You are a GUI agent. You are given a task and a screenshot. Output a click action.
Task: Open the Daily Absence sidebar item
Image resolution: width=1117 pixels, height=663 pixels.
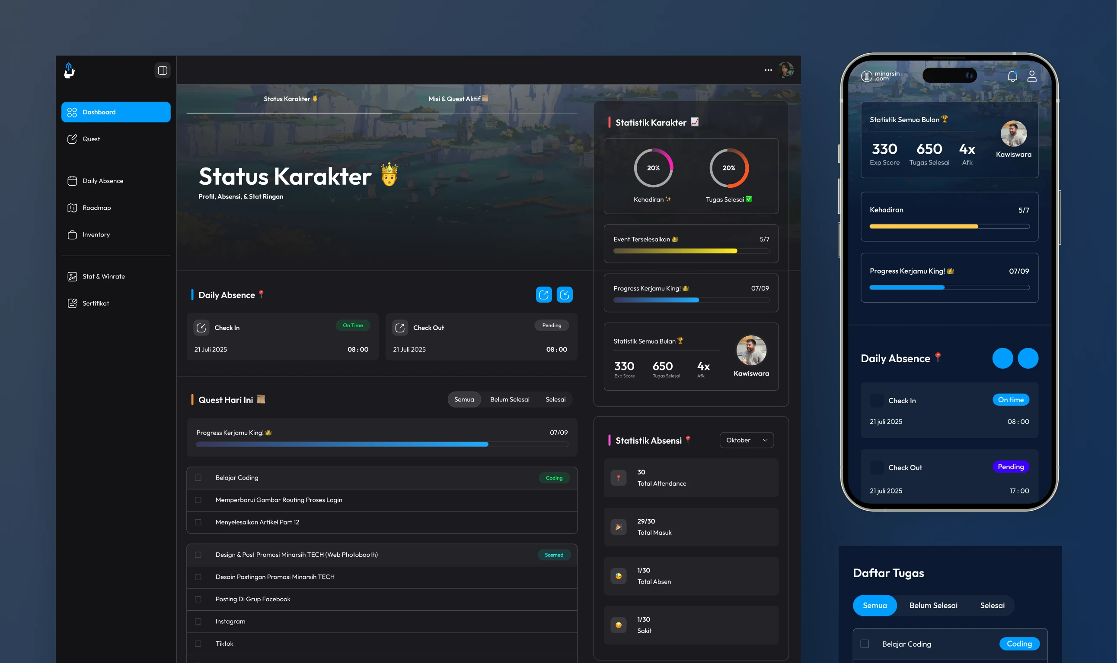point(102,180)
